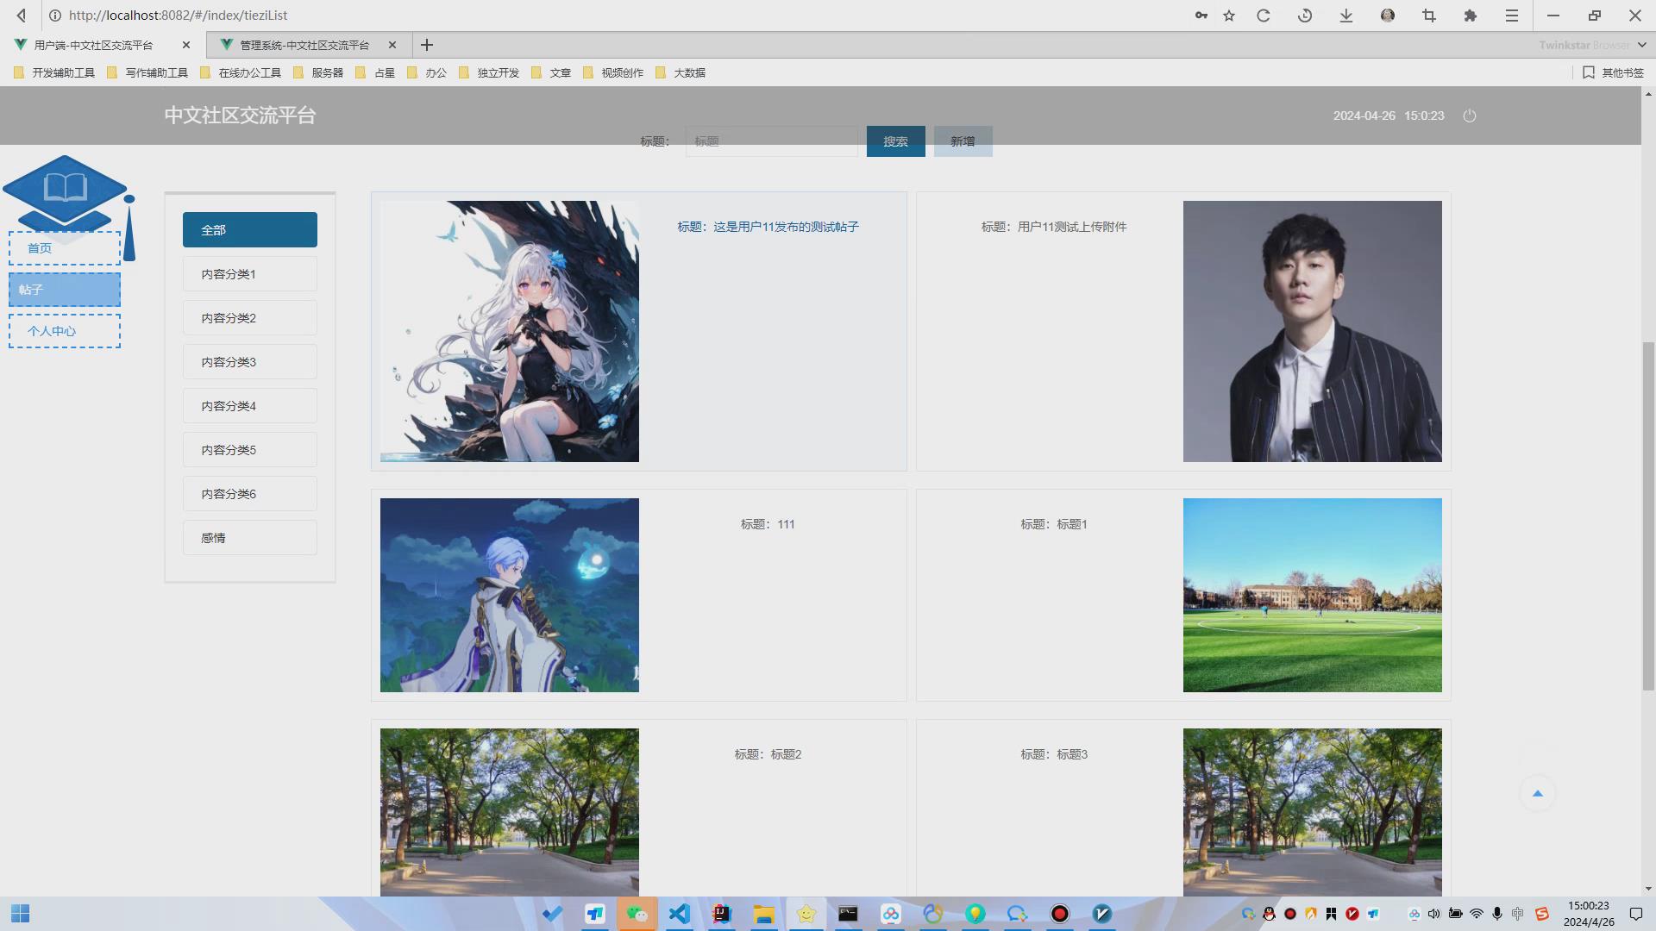This screenshot has height=931, width=1656.
Task: Filter posts by 内容分类3 category
Action: (249, 362)
